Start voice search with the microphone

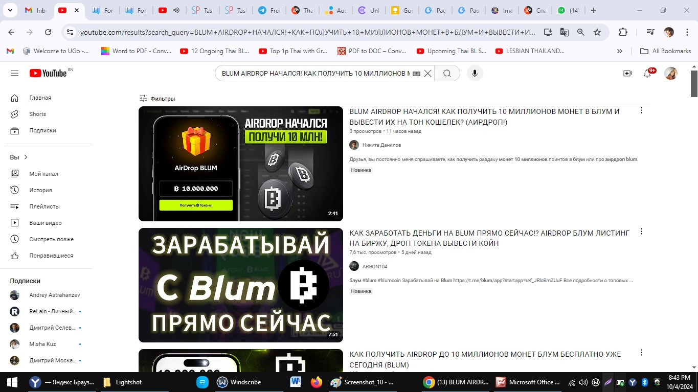pyautogui.click(x=475, y=74)
